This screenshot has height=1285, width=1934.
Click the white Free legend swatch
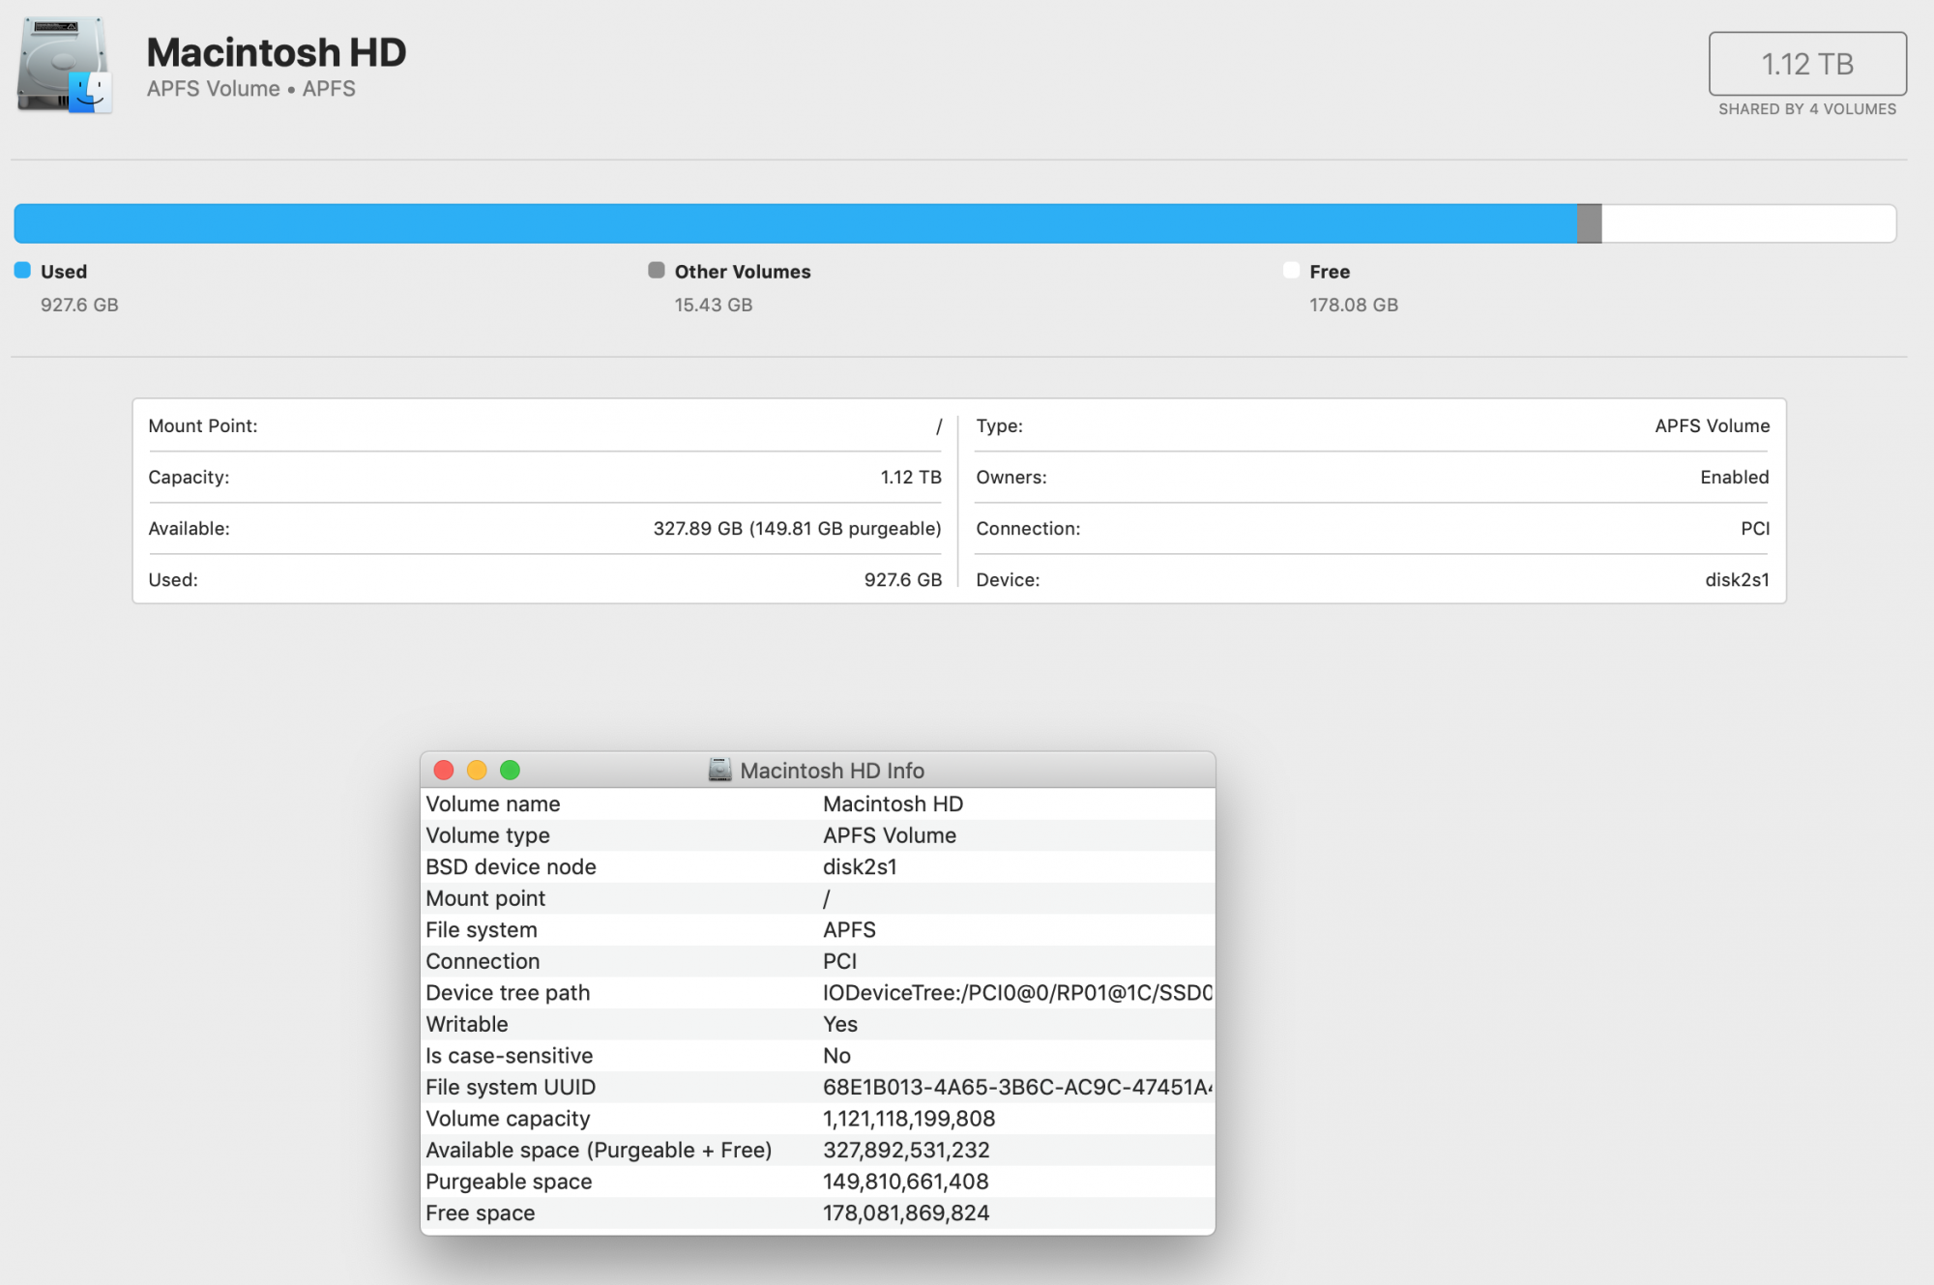click(1291, 270)
